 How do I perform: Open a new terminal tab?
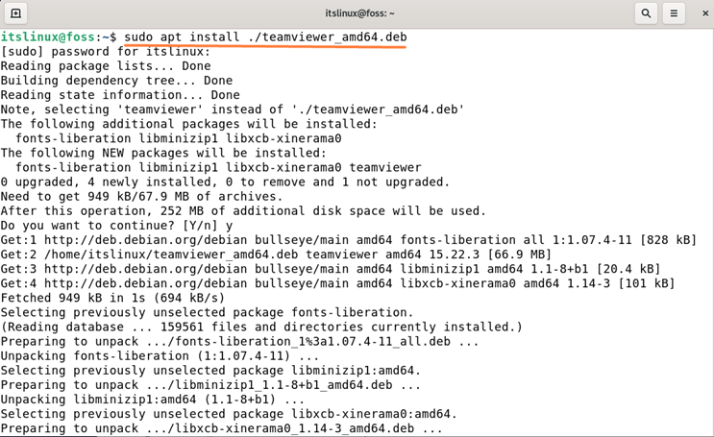coord(15,13)
